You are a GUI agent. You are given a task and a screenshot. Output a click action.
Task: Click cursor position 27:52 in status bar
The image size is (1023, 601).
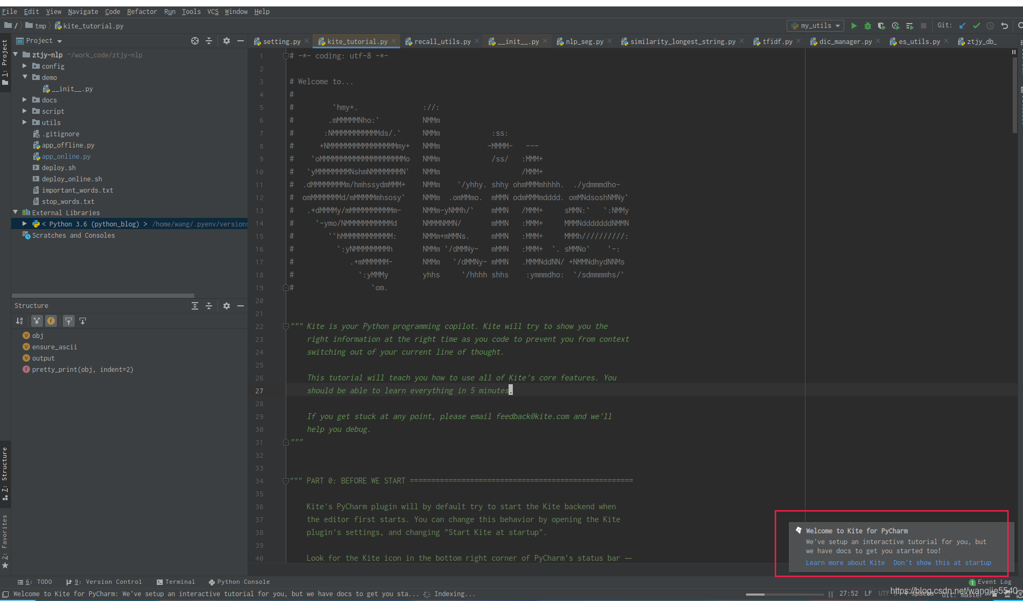pyautogui.click(x=848, y=593)
